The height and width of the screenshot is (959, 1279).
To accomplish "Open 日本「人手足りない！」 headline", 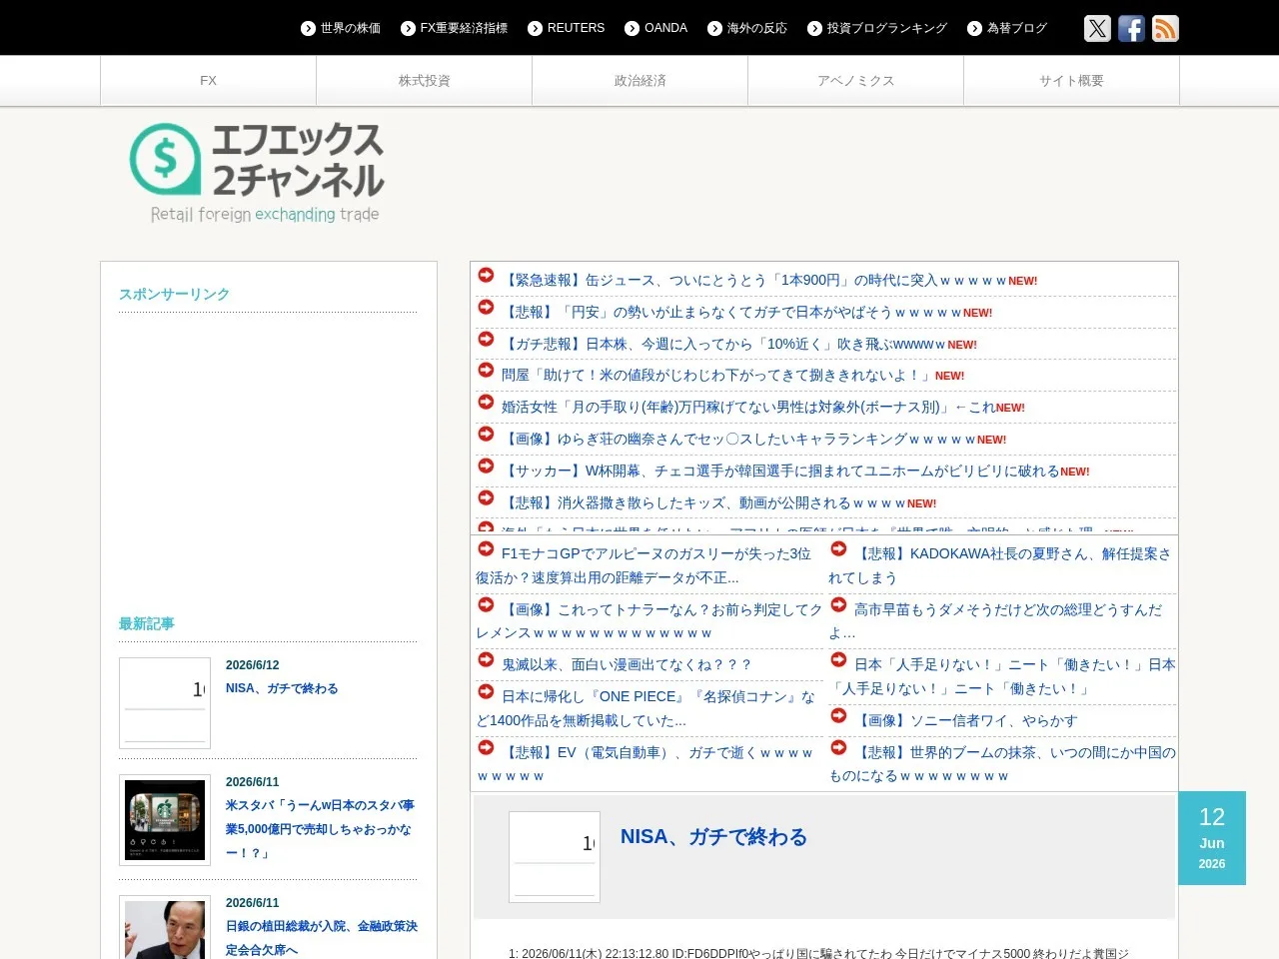I will 1002,676.
